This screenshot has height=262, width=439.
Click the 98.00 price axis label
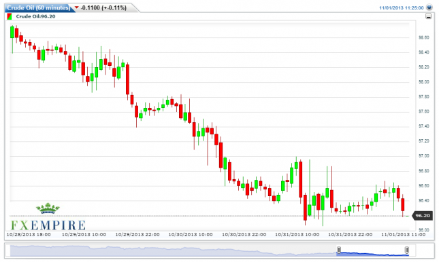coord(423,82)
